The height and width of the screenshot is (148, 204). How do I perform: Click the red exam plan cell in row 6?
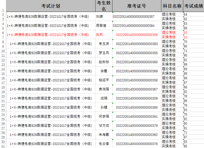pyautogui.click(x=48, y=35)
